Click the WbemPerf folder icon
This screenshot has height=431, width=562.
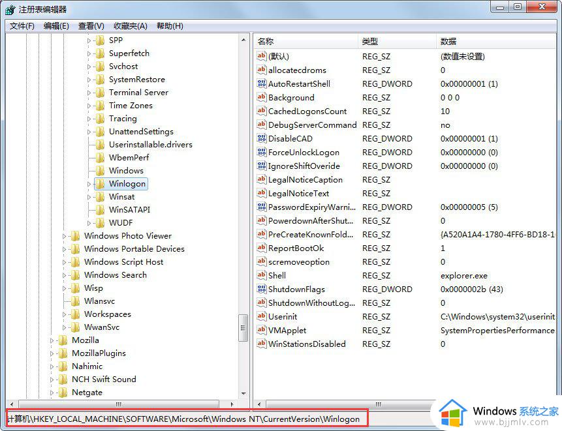[100, 158]
